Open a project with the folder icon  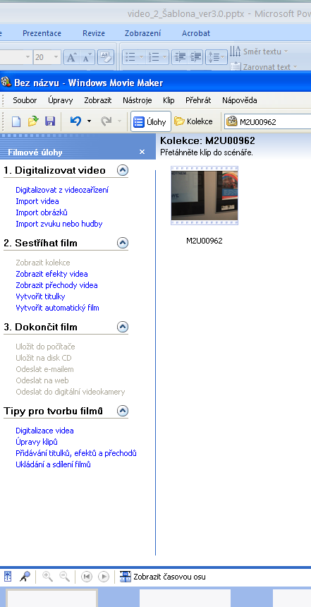click(x=33, y=121)
